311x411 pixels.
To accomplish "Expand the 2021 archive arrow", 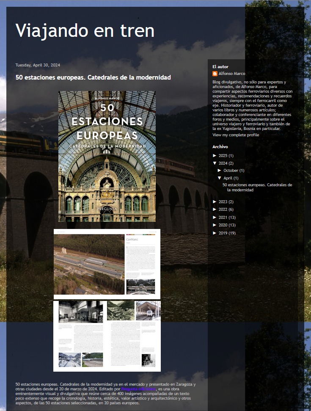I will click(x=215, y=218).
